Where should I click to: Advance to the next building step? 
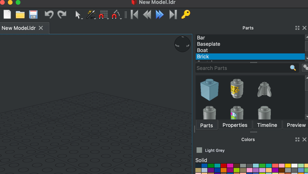160,15
